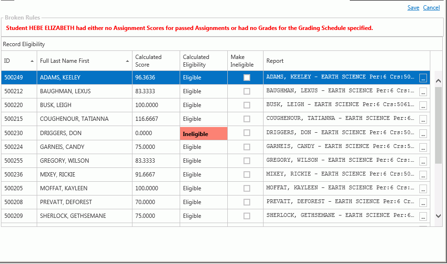Image resolution: width=447 pixels, height=264 pixels.
Task: Select the red Ineligible cell for DRIGGERS
Action: coord(203,134)
